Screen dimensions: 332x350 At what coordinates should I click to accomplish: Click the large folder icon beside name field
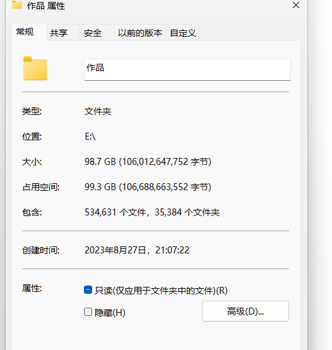35,68
